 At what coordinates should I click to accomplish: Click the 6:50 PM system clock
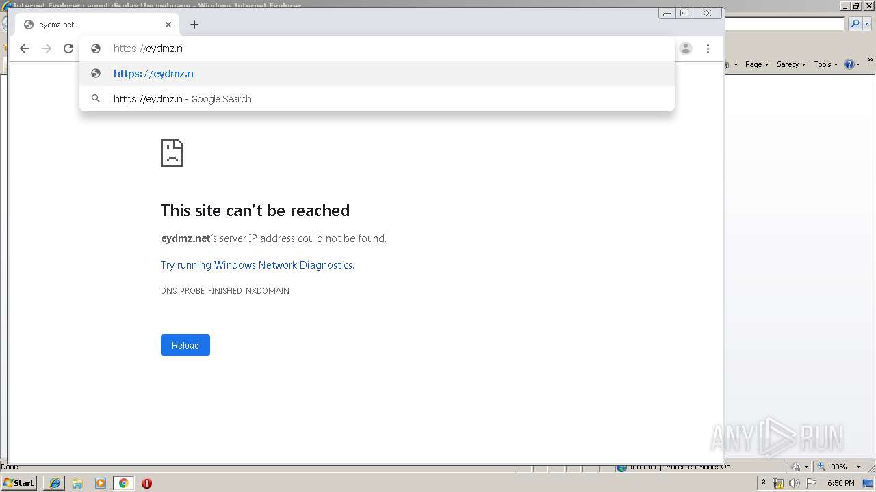pos(841,483)
